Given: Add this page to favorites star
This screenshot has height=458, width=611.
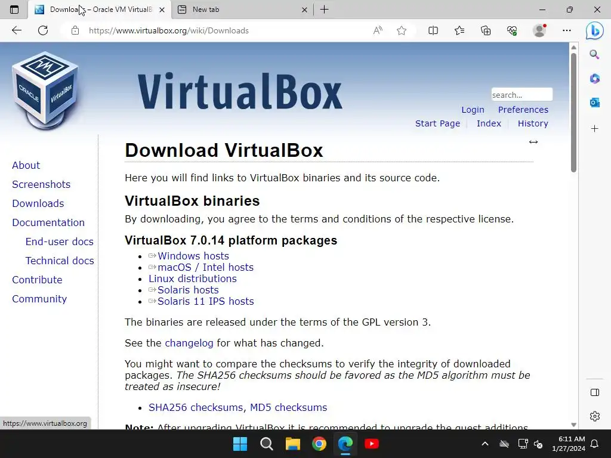Looking at the screenshot, I should click(402, 30).
